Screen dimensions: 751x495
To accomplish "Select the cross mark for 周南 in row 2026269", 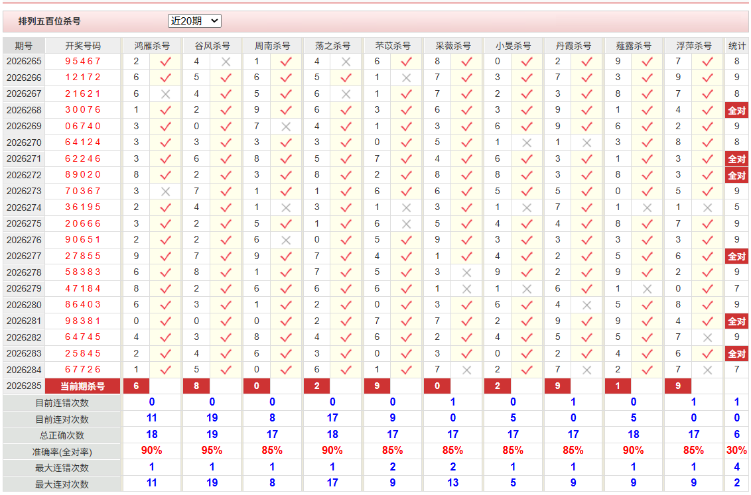I will click(x=286, y=127).
